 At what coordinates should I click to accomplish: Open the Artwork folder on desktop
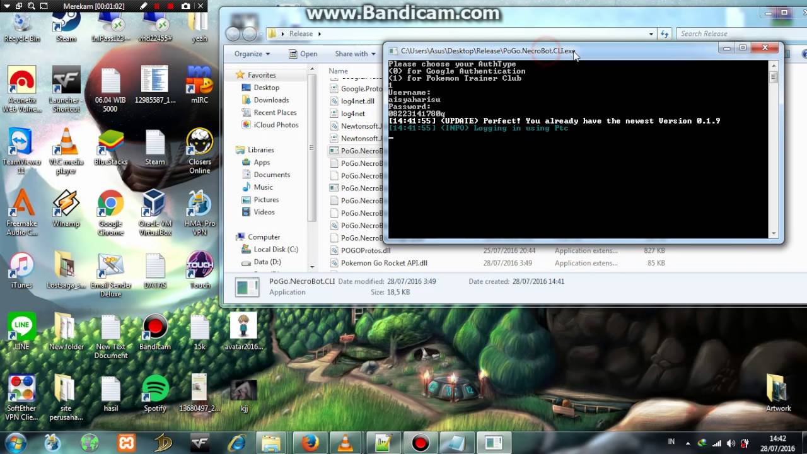click(778, 393)
